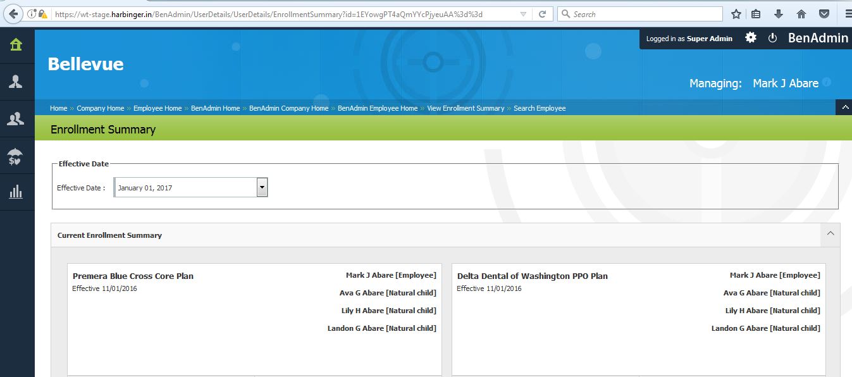
Task: Open BenAdmin Employee Home breadcrumb
Action: (x=378, y=108)
